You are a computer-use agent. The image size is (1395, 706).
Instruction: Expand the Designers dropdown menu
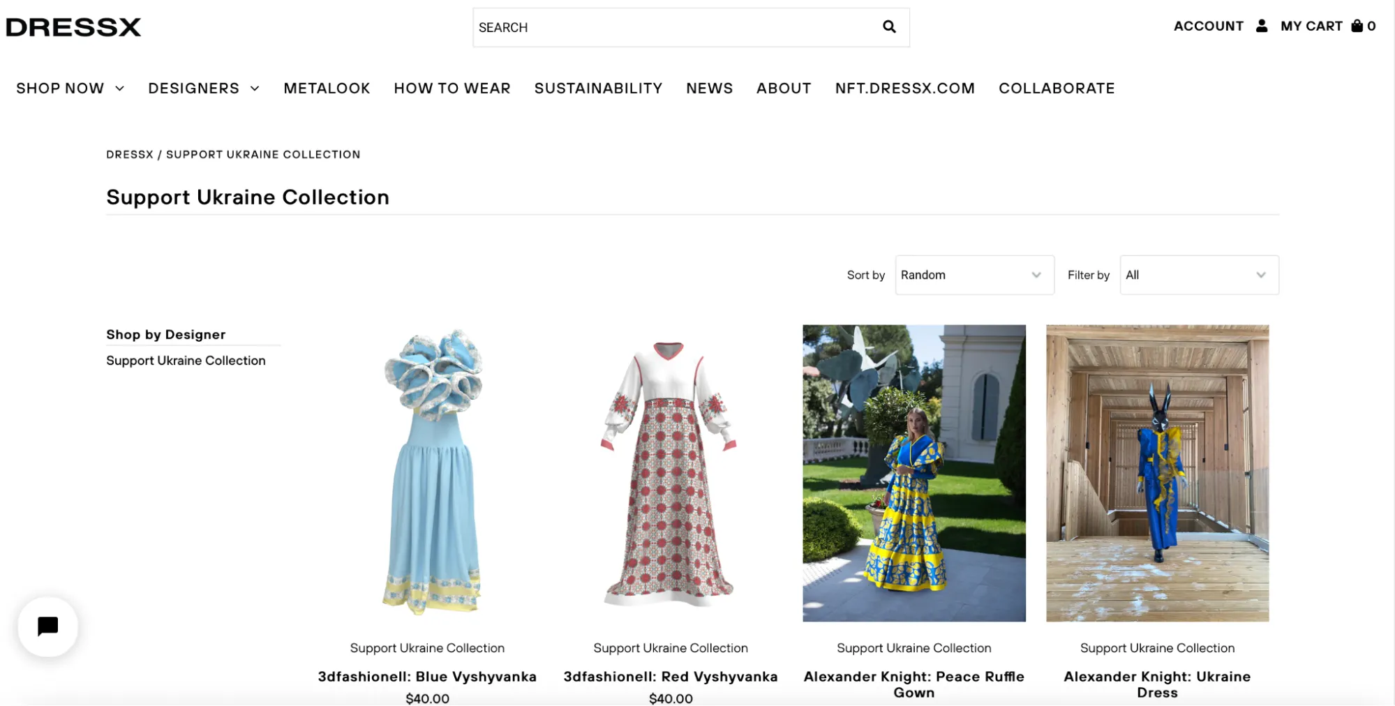pos(203,89)
